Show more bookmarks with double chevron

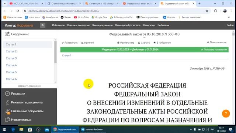coord(229,17)
